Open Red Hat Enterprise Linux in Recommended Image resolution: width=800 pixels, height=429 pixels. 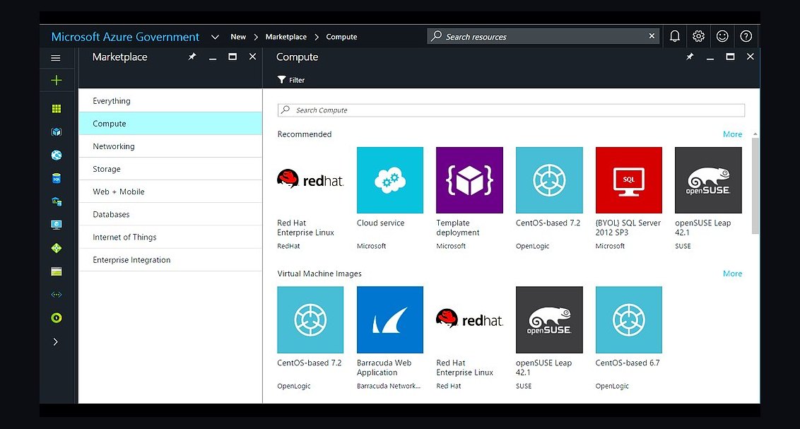pos(310,199)
